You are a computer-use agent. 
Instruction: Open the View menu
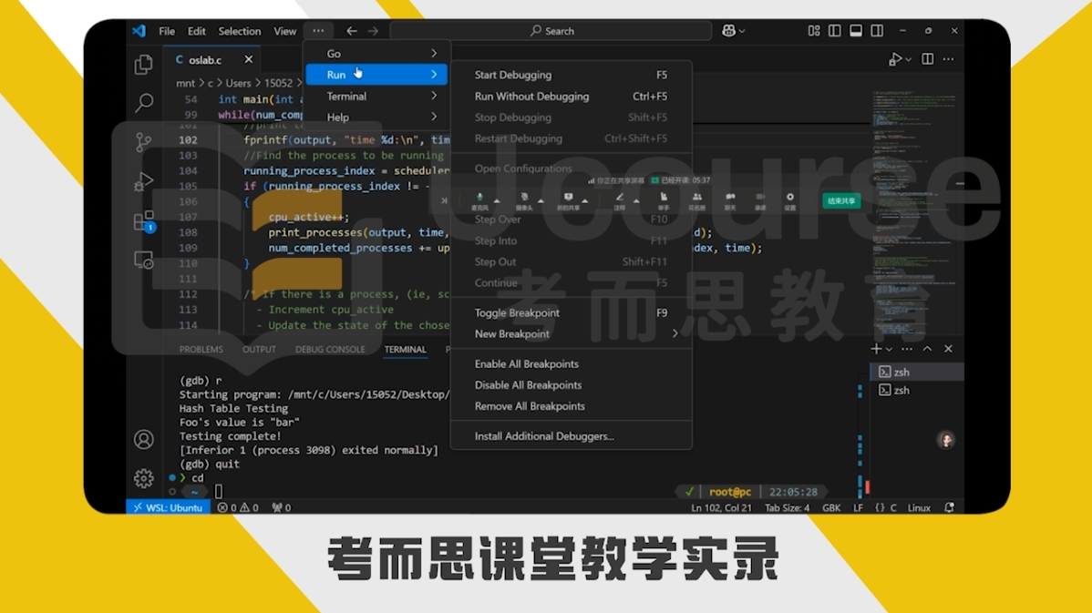click(x=284, y=31)
